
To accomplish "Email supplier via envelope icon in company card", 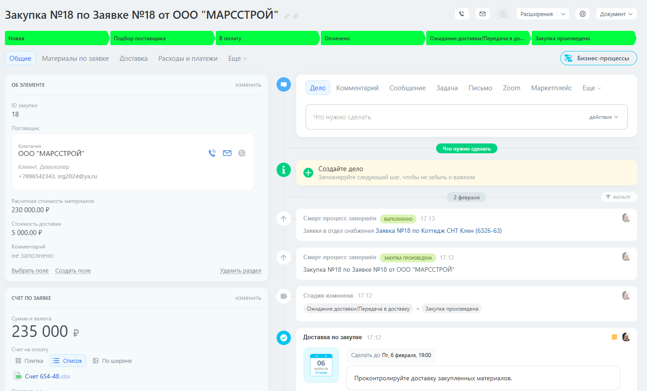I will (x=227, y=153).
